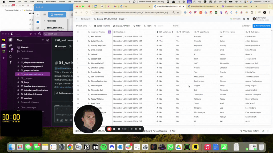Delete recording with the trash icon
Screen dimensions: 273x153
[140, 129]
